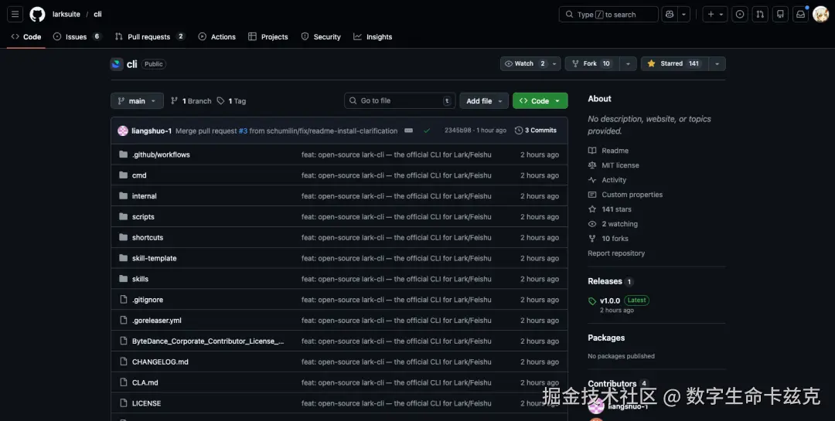Expand the Fork options dropdown arrow
The image size is (835, 421).
pyautogui.click(x=628, y=64)
